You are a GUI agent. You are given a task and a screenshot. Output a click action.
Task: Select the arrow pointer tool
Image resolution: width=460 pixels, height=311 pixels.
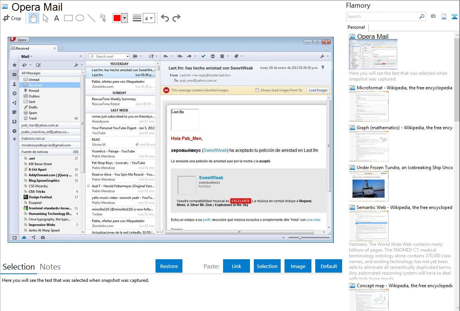(45, 18)
